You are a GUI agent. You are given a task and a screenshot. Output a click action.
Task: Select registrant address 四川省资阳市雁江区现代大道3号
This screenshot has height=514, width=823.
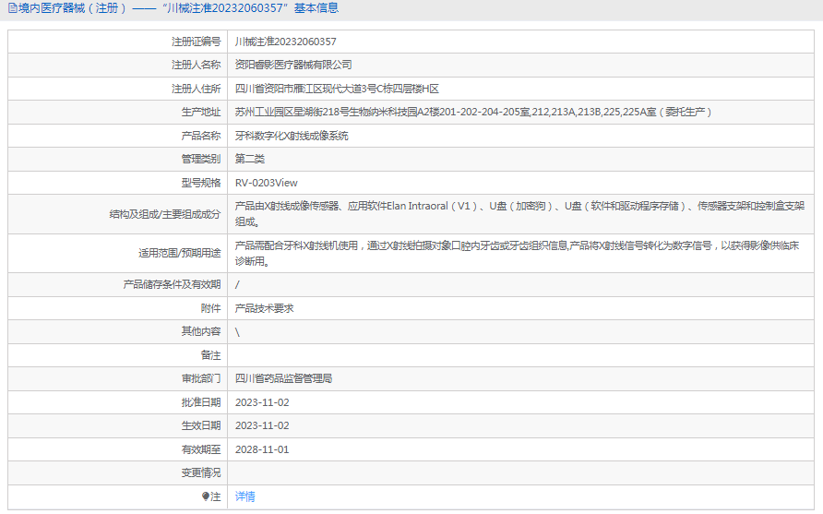[337, 89]
